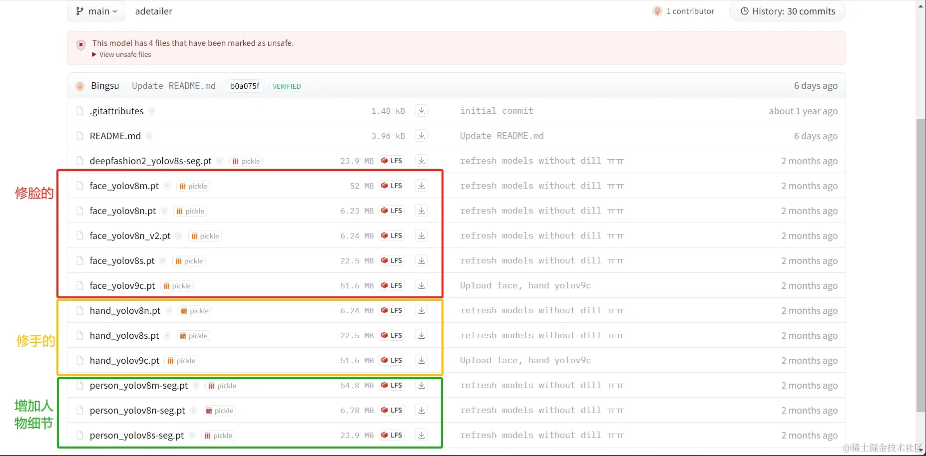The width and height of the screenshot is (926, 456).
Task: Open the deepfashion2_yolov8s-seg.pt file page
Action: pos(151,161)
